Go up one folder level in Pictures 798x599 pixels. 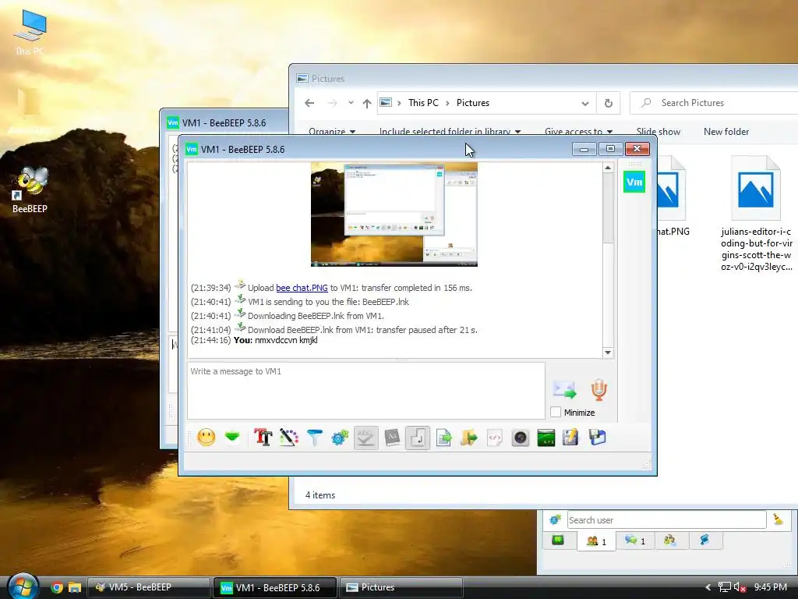(x=367, y=104)
